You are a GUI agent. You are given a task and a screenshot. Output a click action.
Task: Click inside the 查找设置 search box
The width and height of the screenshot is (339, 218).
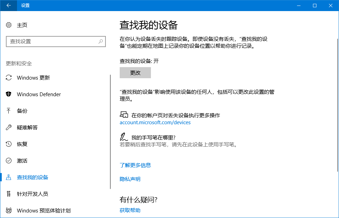pyautogui.click(x=56, y=41)
